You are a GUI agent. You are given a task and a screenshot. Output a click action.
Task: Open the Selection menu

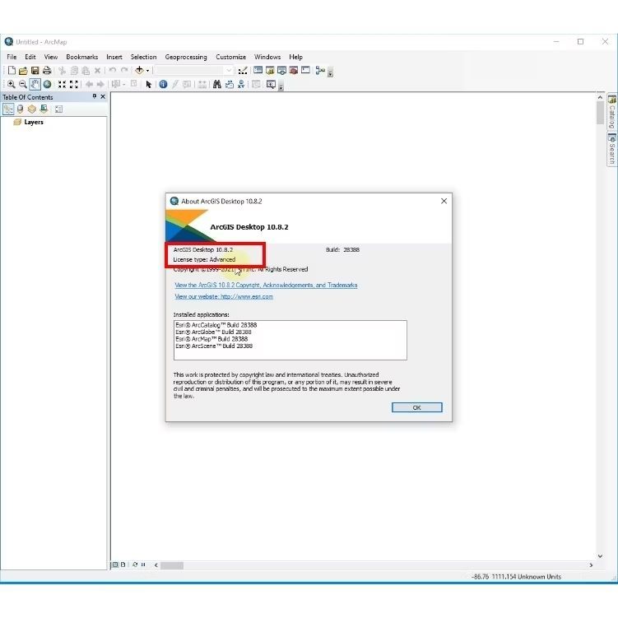(x=143, y=57)
